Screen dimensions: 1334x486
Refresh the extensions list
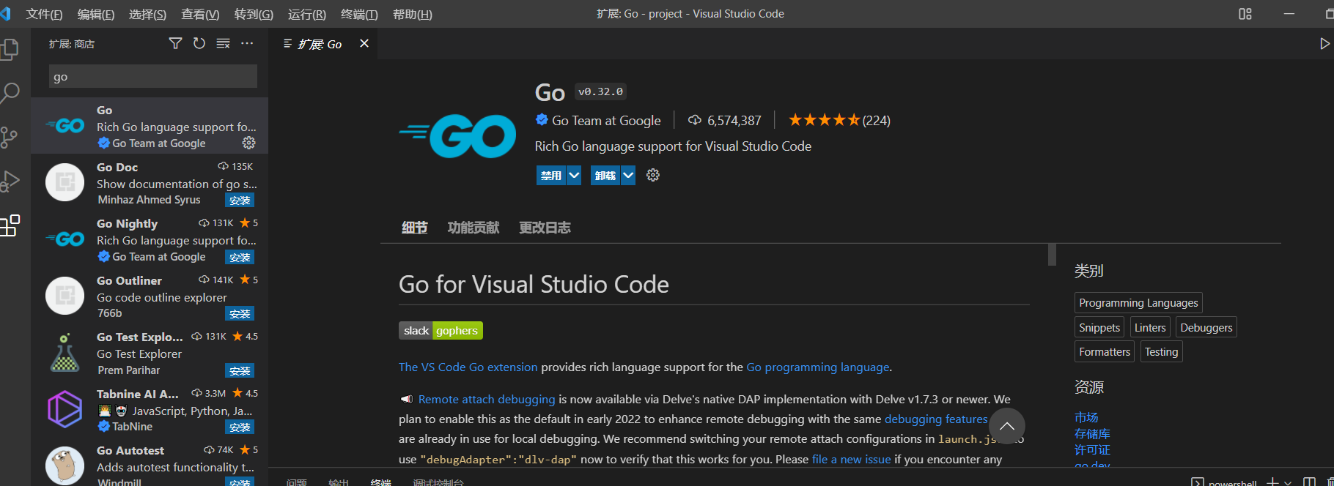[x=199, y=44]
